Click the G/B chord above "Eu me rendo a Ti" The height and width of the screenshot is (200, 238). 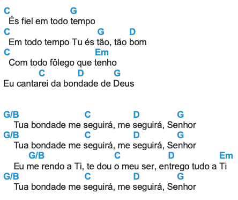tap(36, 155)
